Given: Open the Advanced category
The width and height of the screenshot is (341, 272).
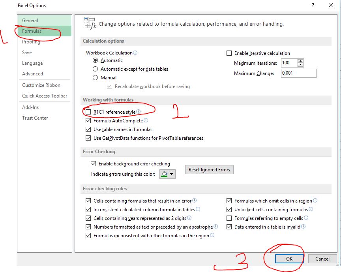Looking at the screenshot, I should [x=45, y=74].
